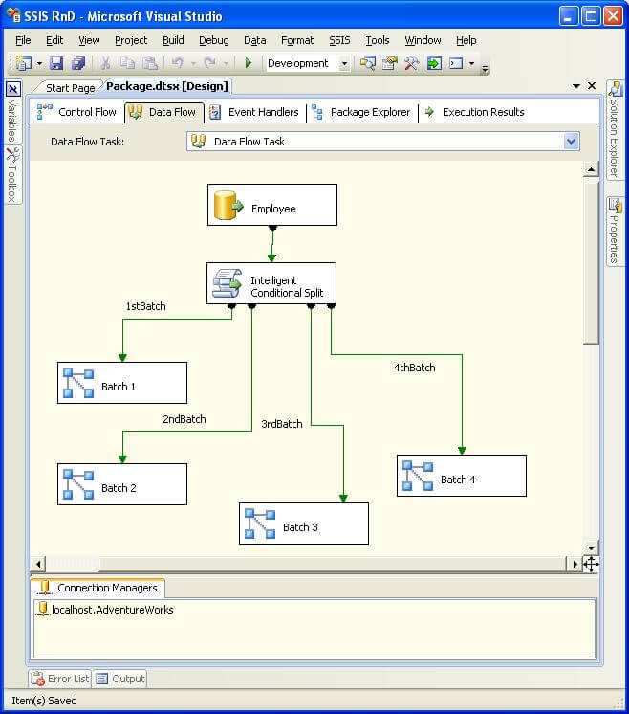Click the horizontal scrollbar left arrow
The height and width of the screenshot is (714, 629).
click(38, 564)
